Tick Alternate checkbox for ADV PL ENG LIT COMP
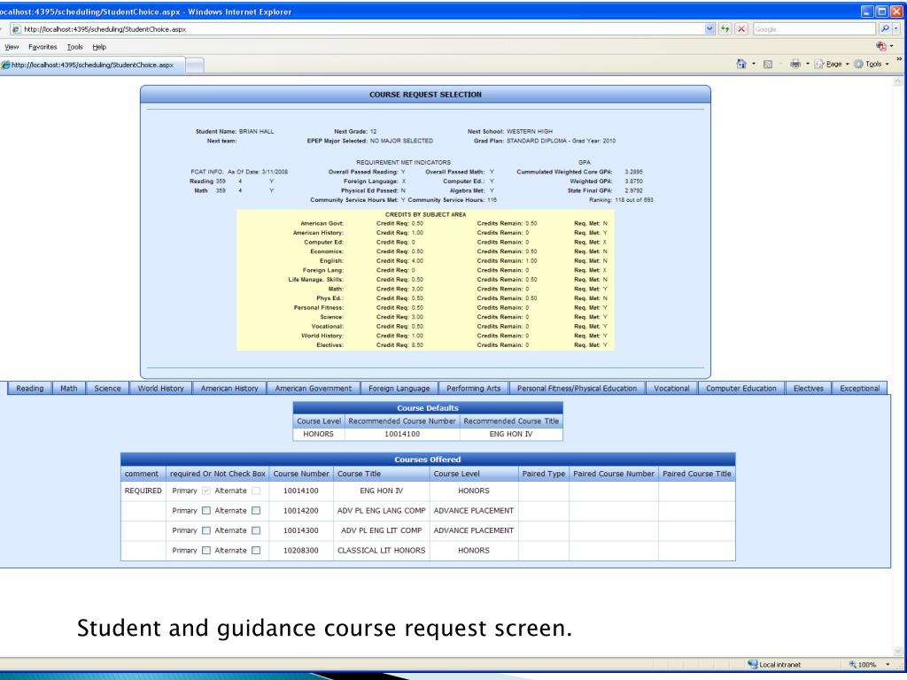 click(x=256, y=530)
